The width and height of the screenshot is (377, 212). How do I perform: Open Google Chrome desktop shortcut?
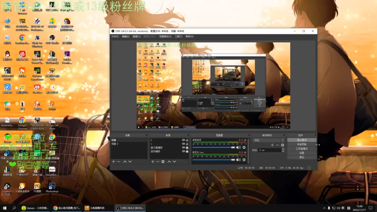click(22, 123)
